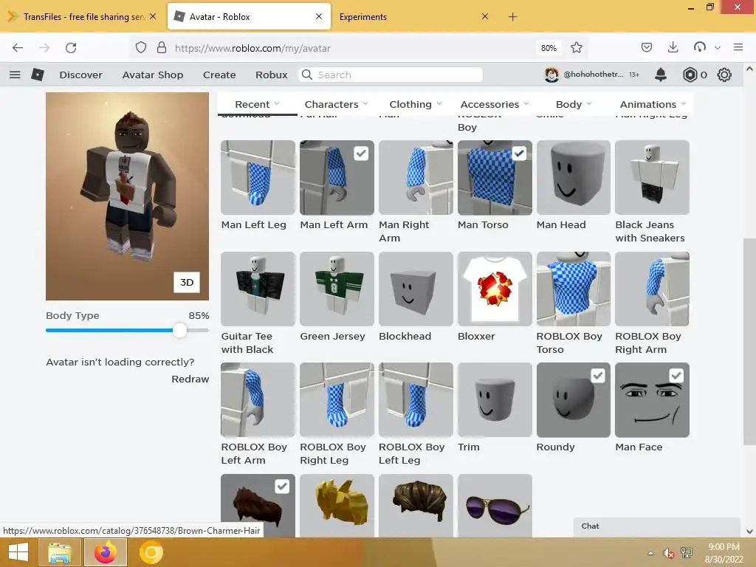Open Robux in the navigation bar
This screenshot has height=567, width=756.
coord(272,75)
